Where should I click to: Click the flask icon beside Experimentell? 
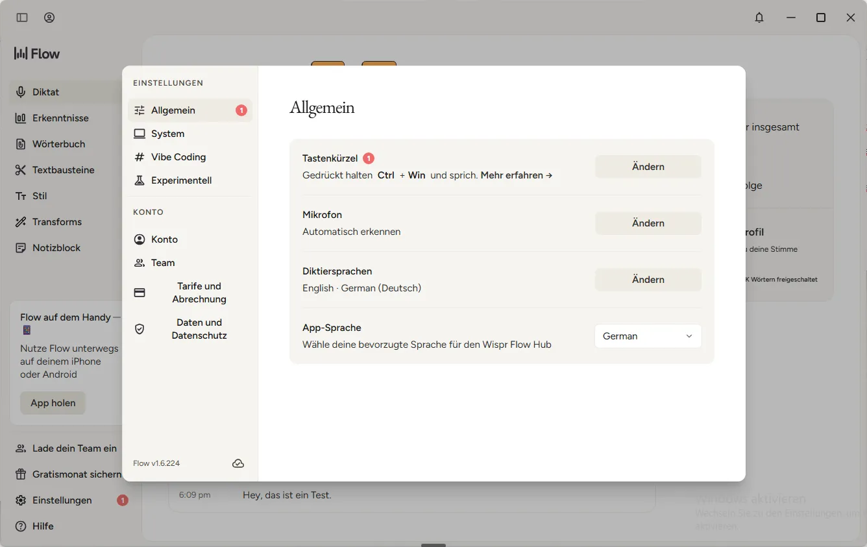click(140, 180)
